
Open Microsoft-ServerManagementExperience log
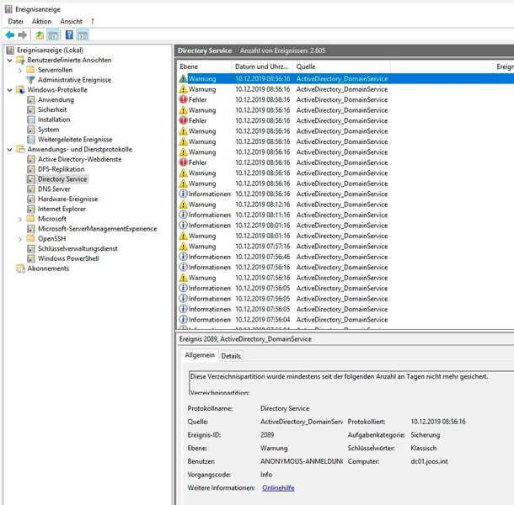tap(98, 229)
